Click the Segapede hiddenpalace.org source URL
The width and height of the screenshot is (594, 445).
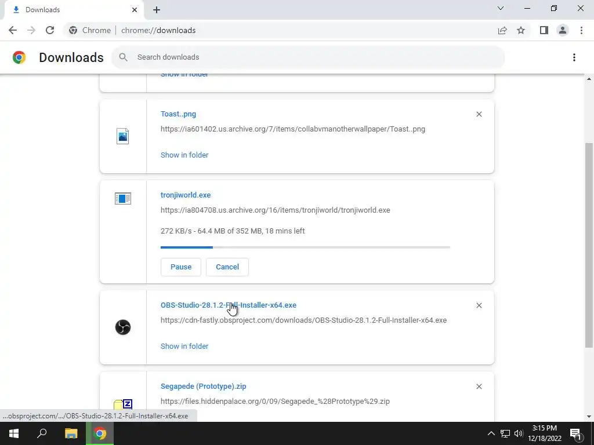pos(275,402)
